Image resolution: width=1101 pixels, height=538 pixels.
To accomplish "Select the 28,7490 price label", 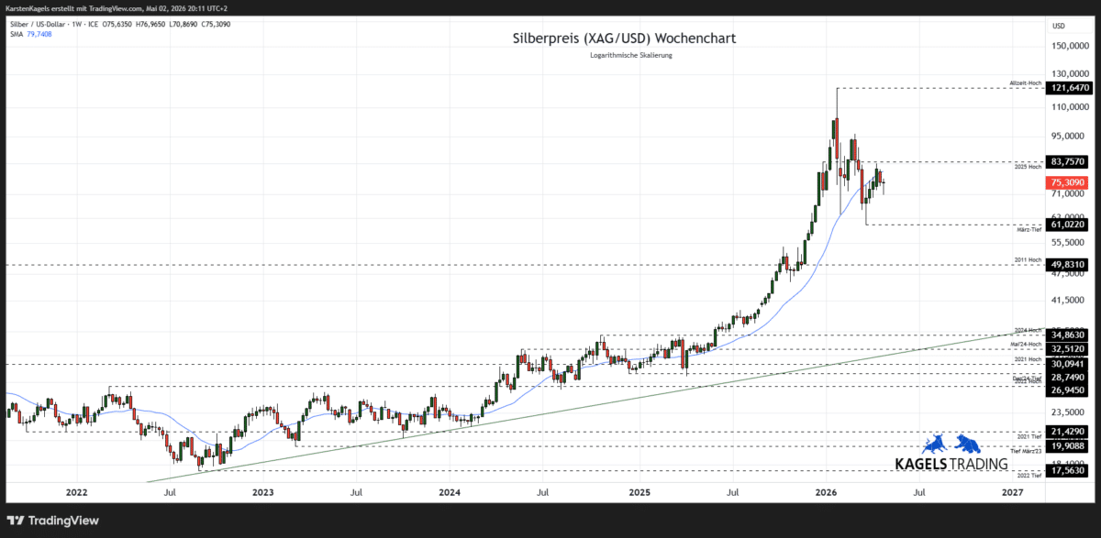I will (1069, 377).
